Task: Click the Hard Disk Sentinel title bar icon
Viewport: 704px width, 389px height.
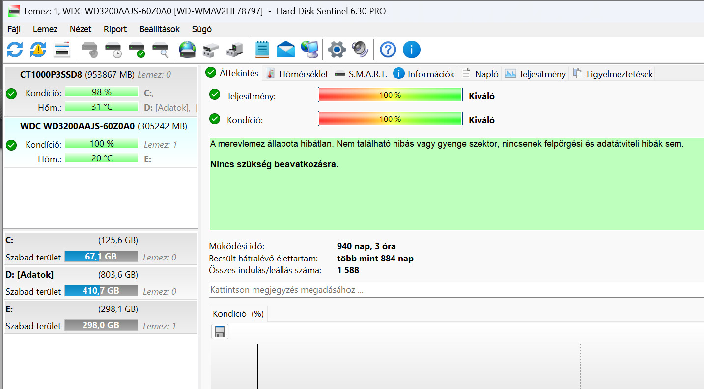Action: point(14,10)
